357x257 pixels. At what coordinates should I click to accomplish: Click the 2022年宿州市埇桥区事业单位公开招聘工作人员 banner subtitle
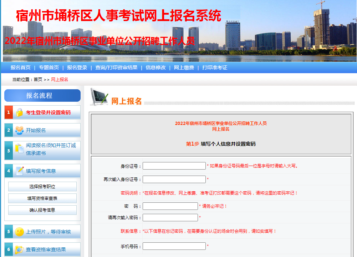(100, 41)
